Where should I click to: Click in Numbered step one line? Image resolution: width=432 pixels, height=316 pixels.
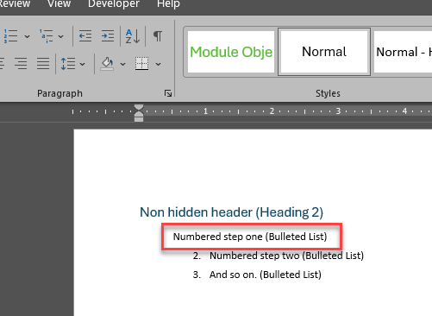[x=250, y=237]
